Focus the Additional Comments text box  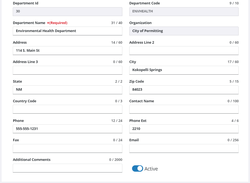coord(67,168)
